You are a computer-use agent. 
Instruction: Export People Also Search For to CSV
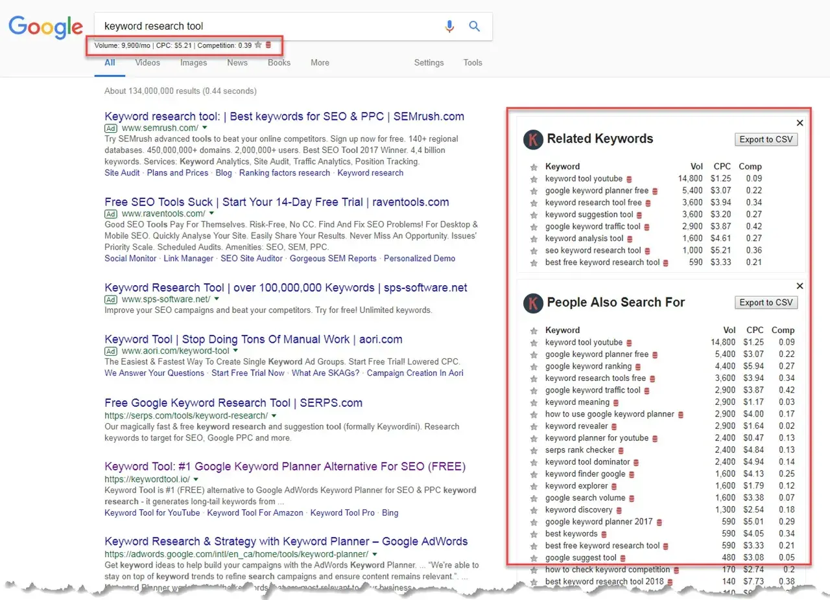click(766, 303)
